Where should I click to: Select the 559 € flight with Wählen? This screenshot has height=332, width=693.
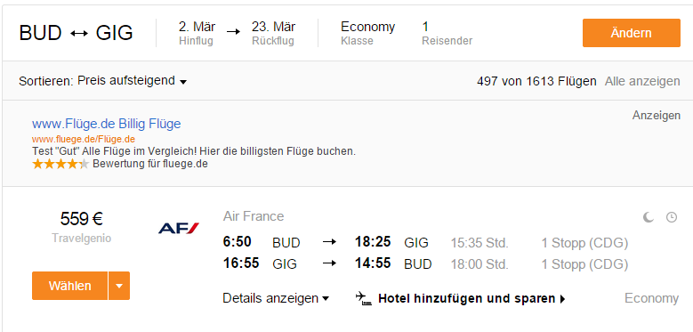[69, 286]
